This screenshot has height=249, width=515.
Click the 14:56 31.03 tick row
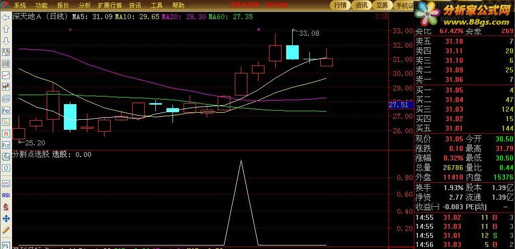(464, 245)
